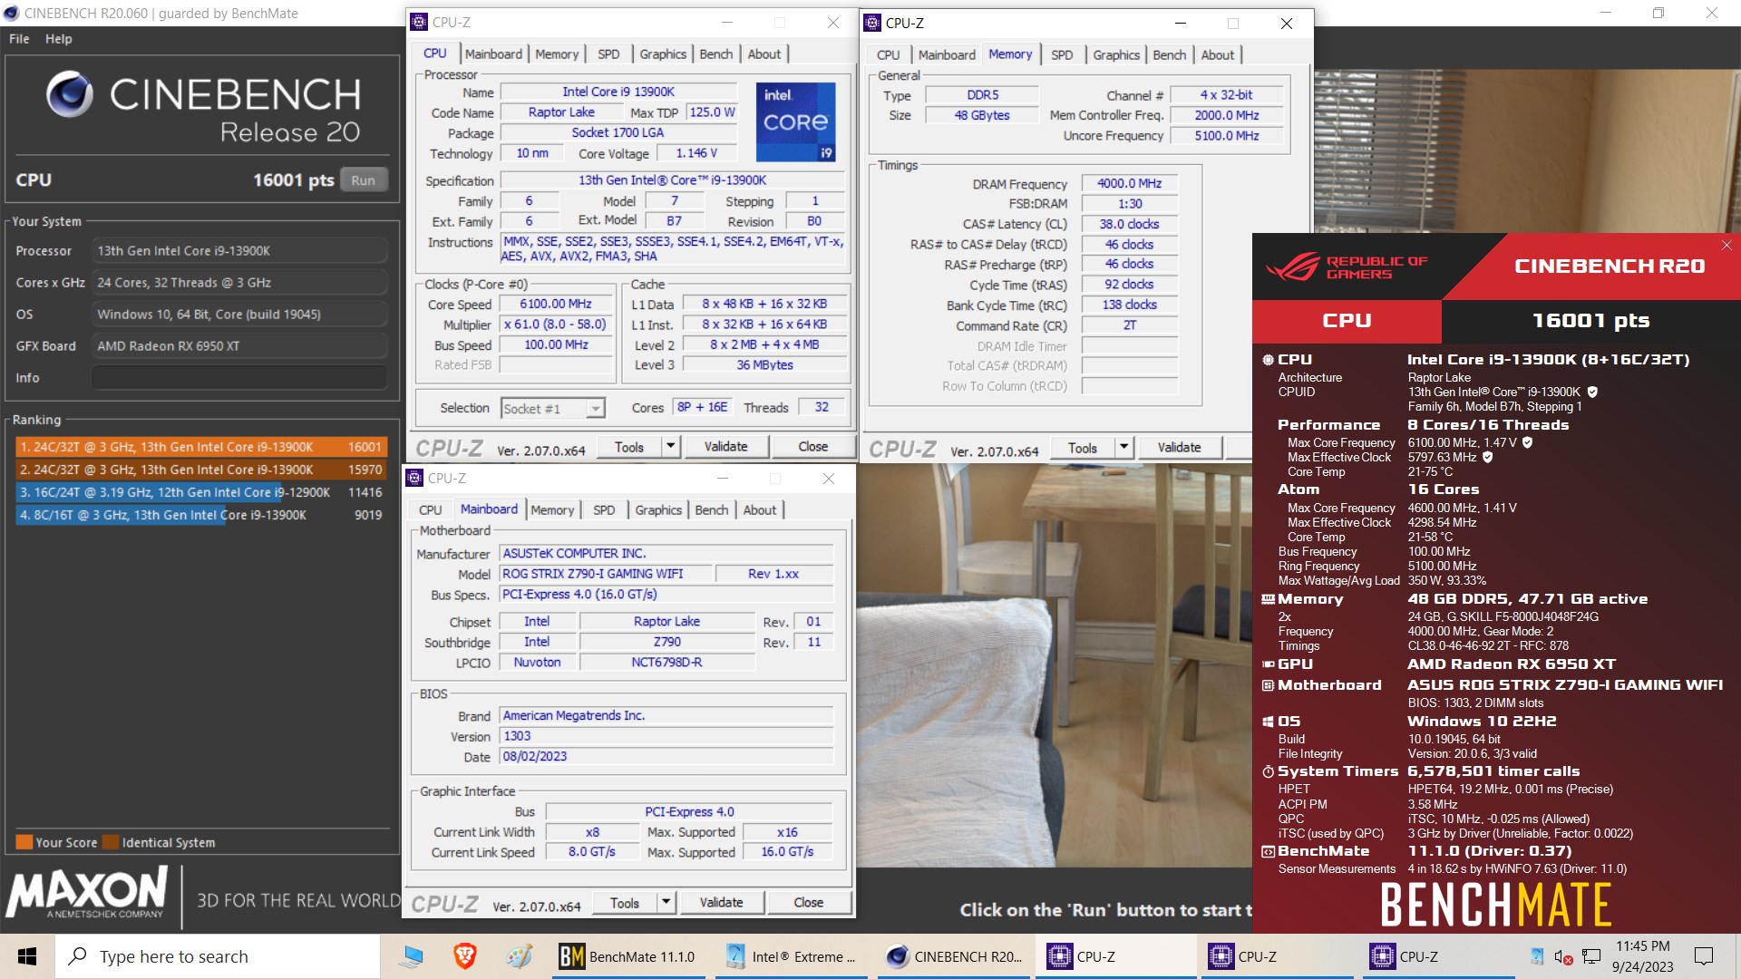Select the i9-12900K ranking entry
This screenshot has width=1741, height=979.
[x=201, y=492]
